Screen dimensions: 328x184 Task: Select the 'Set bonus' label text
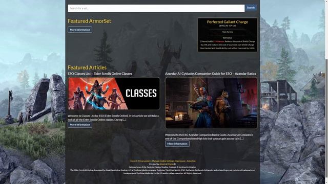[x=228, y=38]
